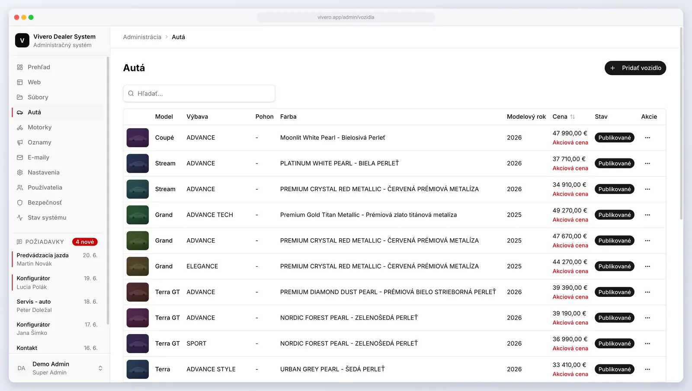
Task: Click the Nastavenia gear icon
Action: click(x=20, y=173)
